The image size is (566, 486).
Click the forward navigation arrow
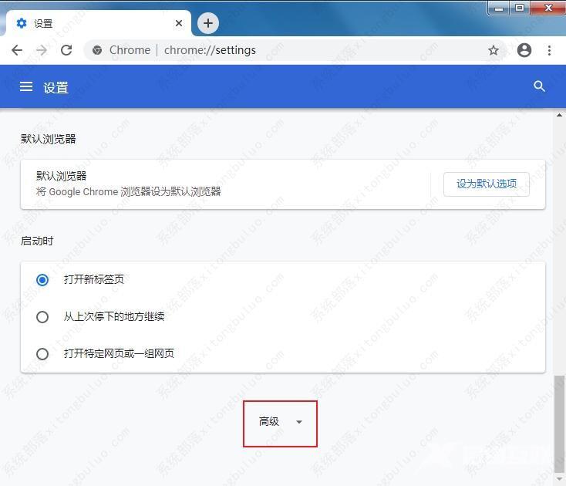(x=42, y=50)
